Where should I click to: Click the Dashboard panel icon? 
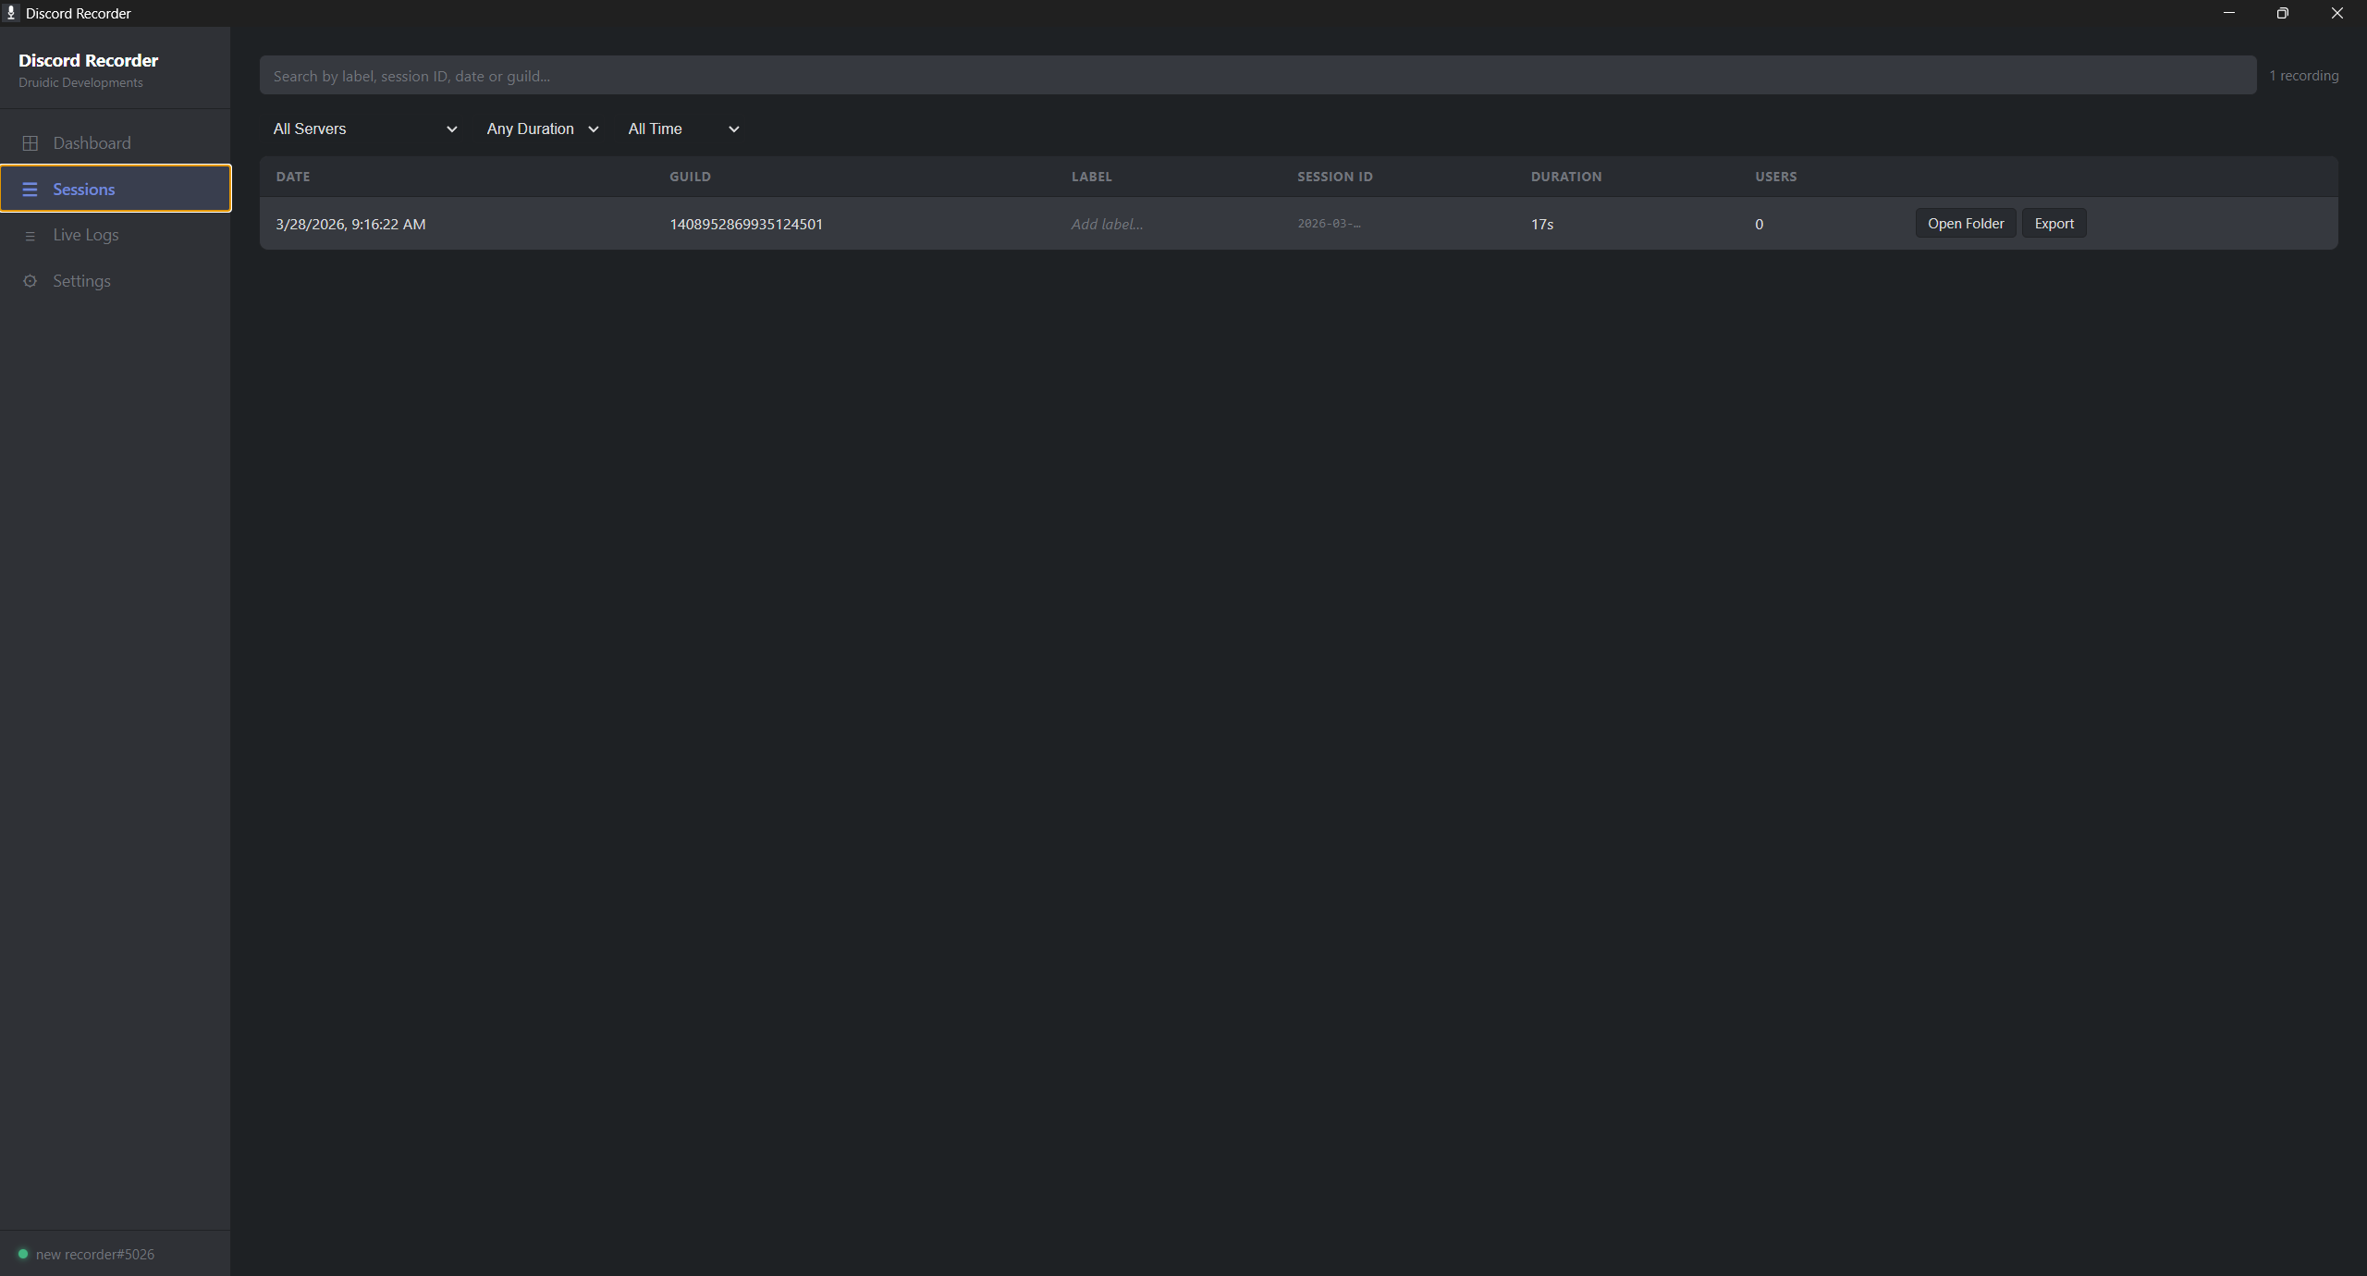tap(31, 142)
